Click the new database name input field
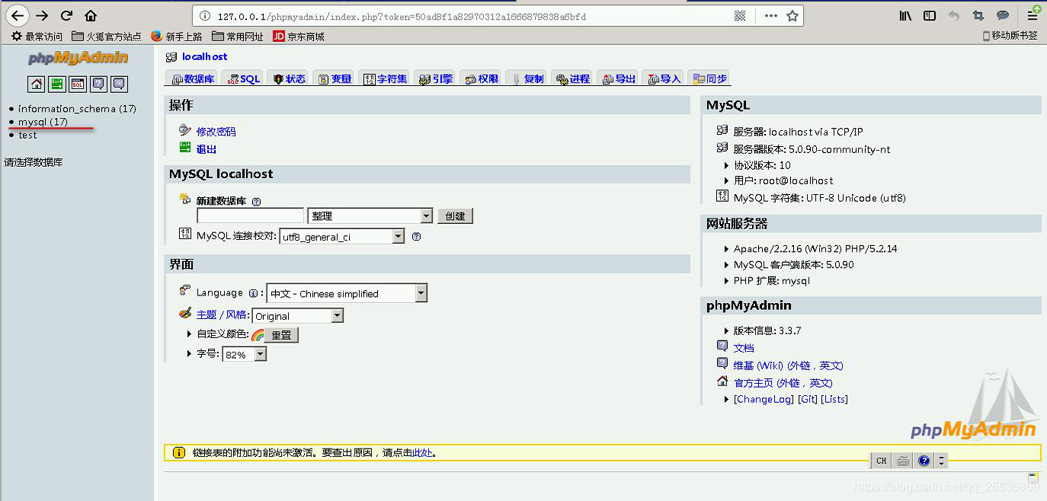1047x501 pixels. point(251,216)
